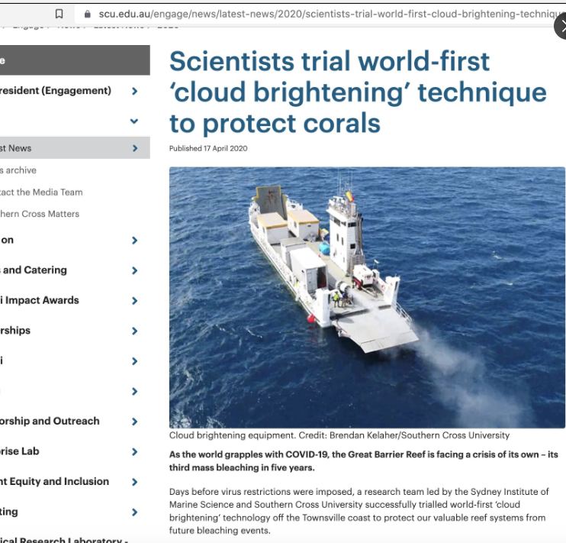Screen dimensions: 566x543
Task: Click 'Published 17 April 2020' date text
Action: (x=208, y=148)
